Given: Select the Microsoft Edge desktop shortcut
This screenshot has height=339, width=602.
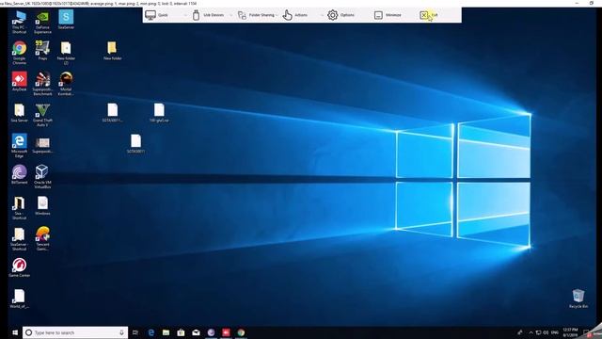Looking at the screenshot, I should coord(19,145).
